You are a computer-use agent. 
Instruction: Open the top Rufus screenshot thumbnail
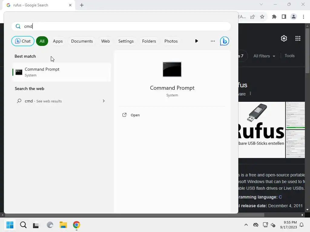coord(295,116)
